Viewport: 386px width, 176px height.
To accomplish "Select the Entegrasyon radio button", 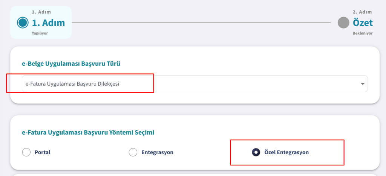I will click(133, 152).
